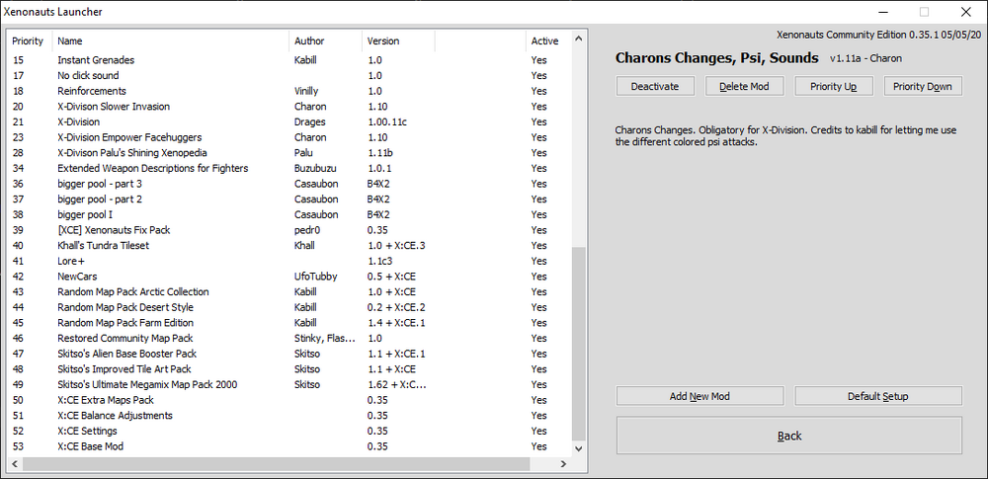Image resolution: width=988 pixels, height=479 pixels.
Task: Click Add New Mod button
Action: click(x=700, y=396)
